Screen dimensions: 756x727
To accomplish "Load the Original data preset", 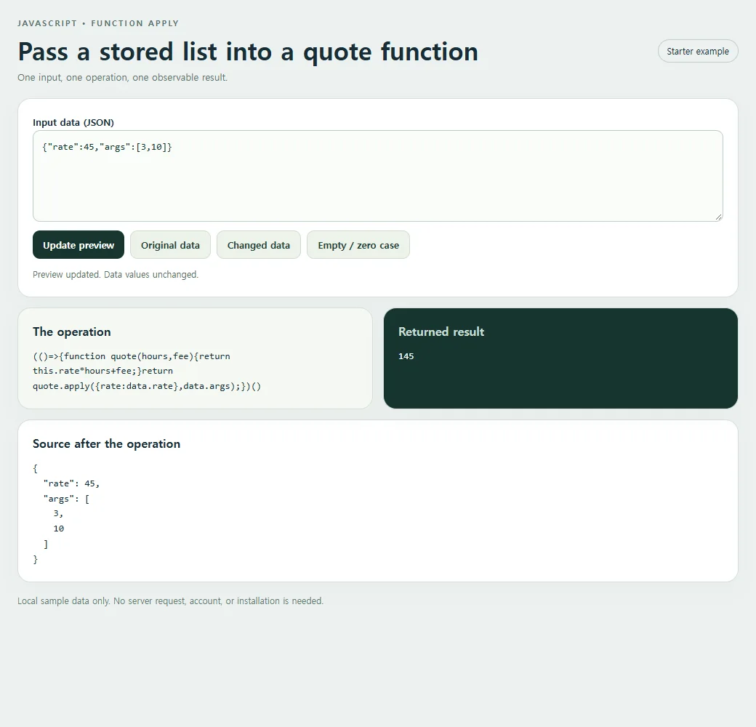I will [x=170, y=245].
